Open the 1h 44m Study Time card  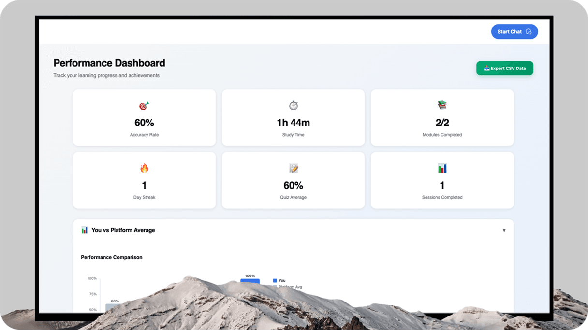click(293, 117)
